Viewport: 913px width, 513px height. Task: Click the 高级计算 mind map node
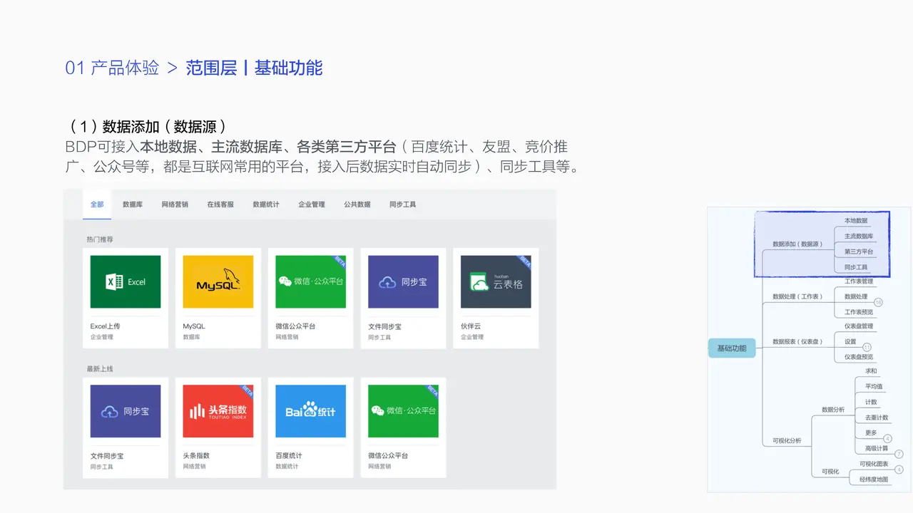[x=877, y=449]
